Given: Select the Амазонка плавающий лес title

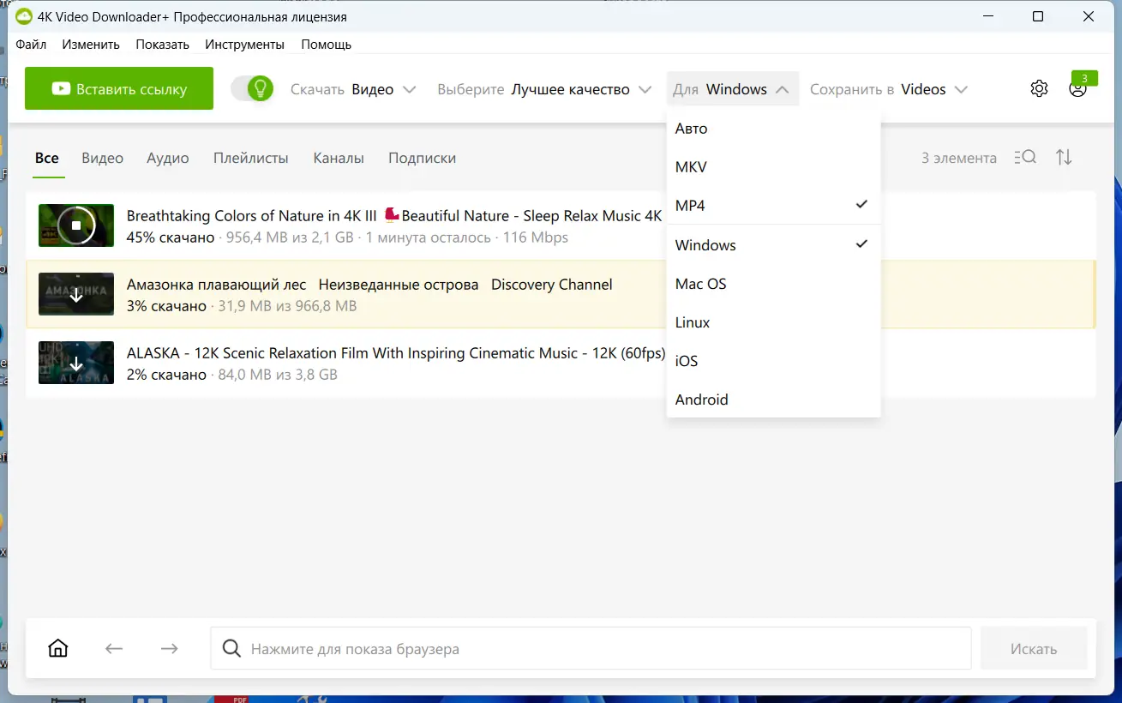Looking at the screenshot, I should (x=369, y=285).
